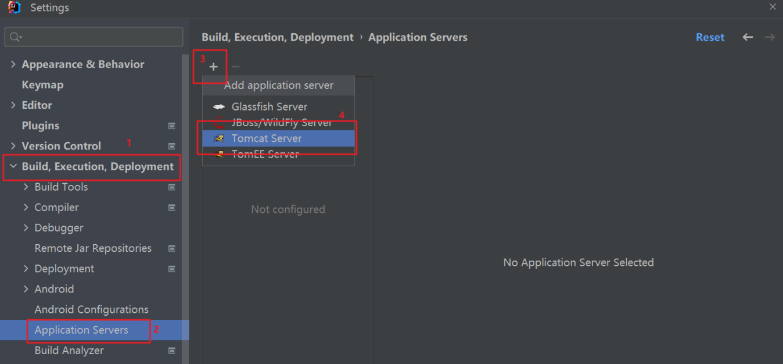Click the TomEE Server icon
This screenshot has height=364, width=783.
219,154
